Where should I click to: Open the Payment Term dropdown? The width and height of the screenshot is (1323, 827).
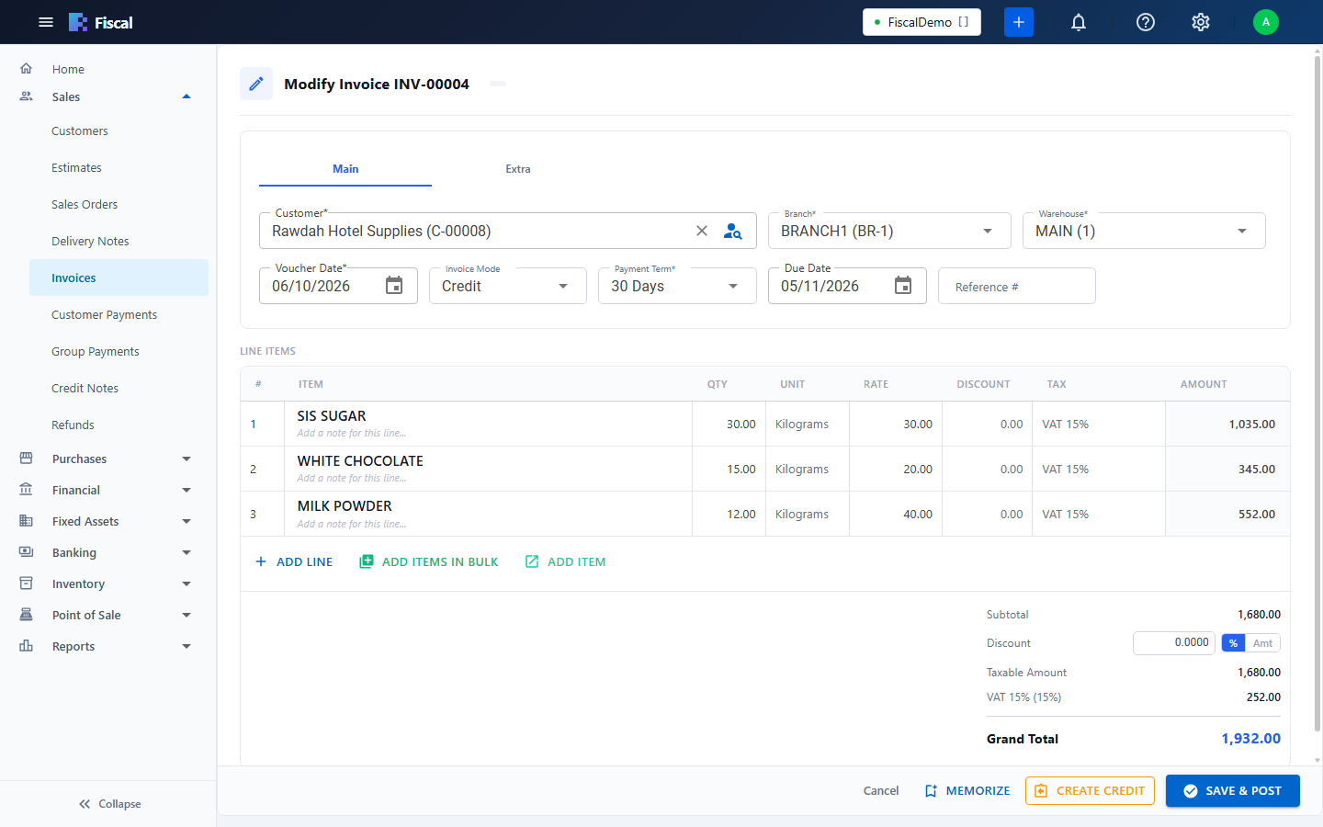pos(677,286)
